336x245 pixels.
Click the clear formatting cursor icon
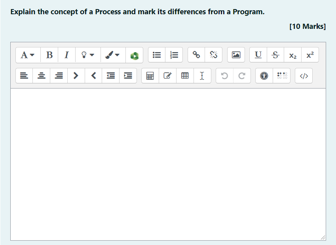(202, 76)
